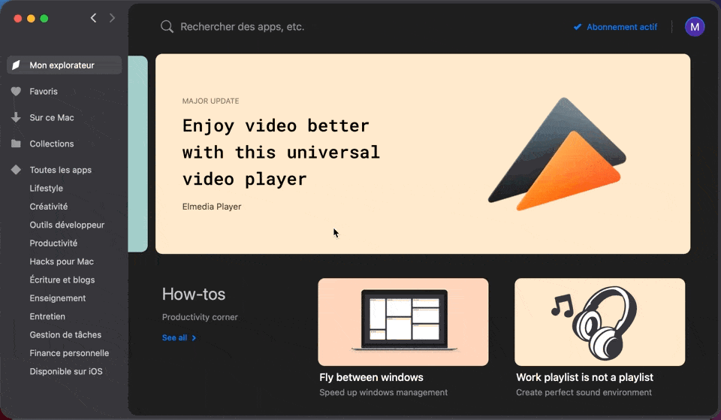Open Sur ce Mac section
Screen dimensions: 721x420
52,117
